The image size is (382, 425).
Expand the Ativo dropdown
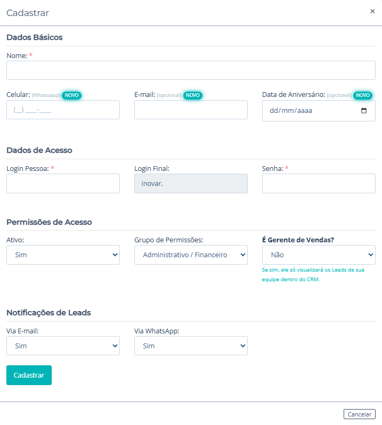click(x=63, y=255)
